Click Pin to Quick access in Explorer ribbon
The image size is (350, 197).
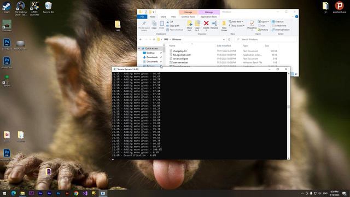coord(144,26)
